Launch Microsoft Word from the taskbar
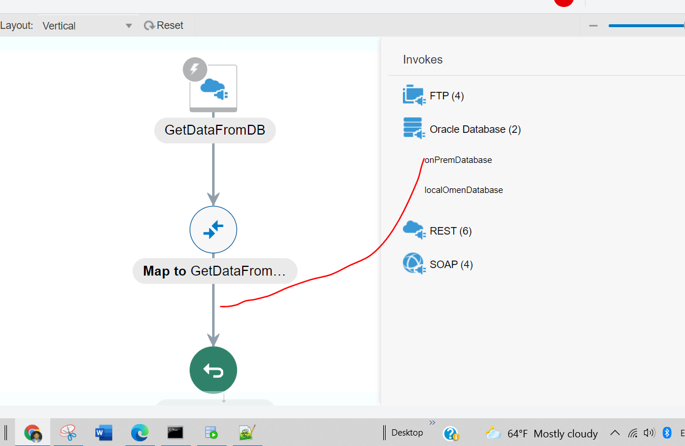 pos(103,433)
